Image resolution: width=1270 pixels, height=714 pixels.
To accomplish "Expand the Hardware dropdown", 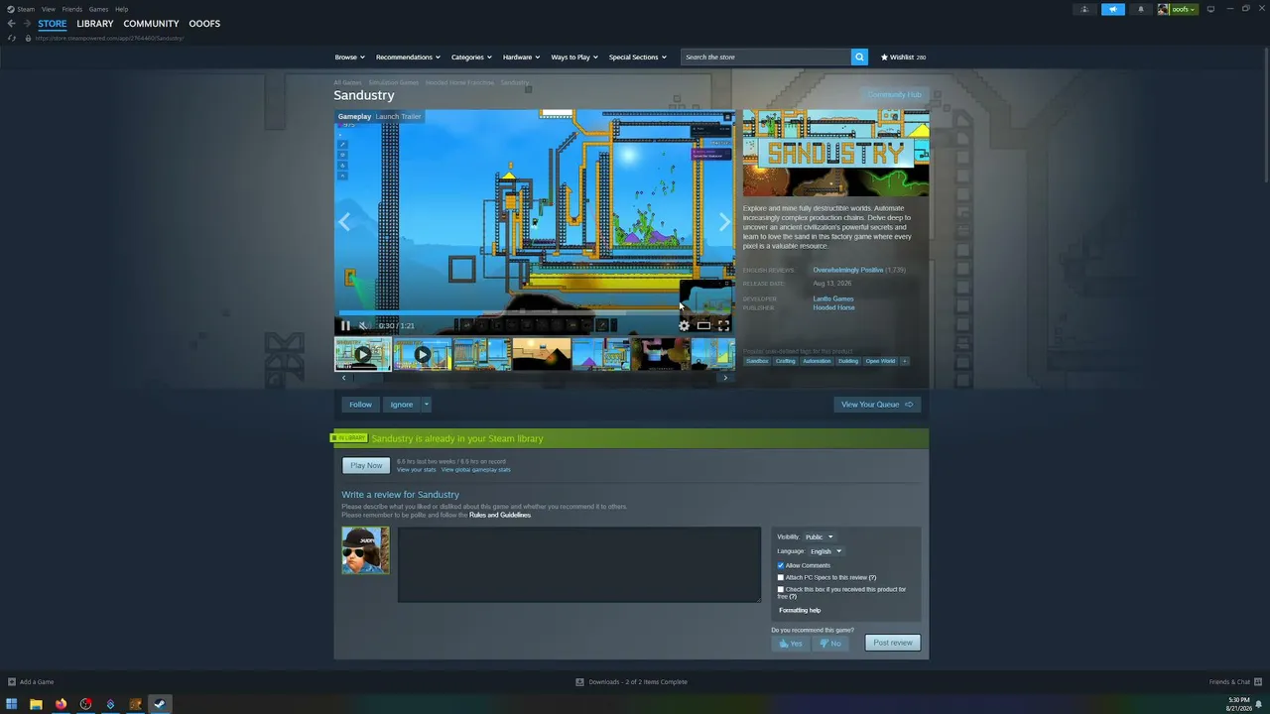I will [x=521, y=57].
